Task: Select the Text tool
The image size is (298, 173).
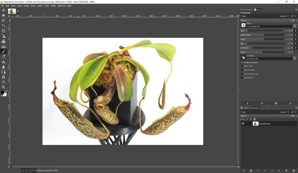Action: (x=3, y=77)
